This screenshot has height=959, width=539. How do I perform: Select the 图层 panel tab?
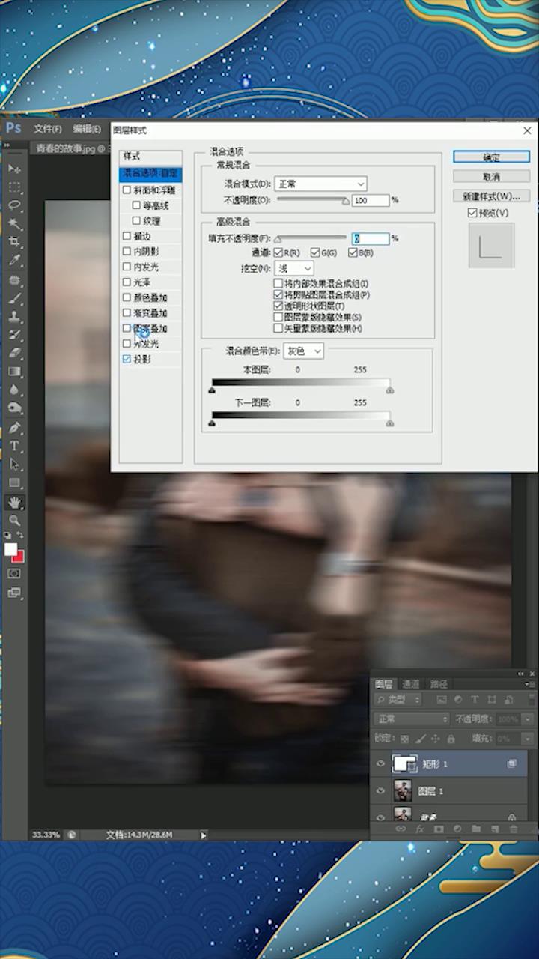point(384,684)
